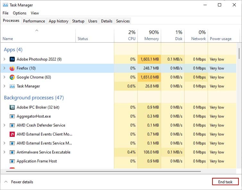242x190 pixels.
Task: Collapse to Fewer details view
Action: (19, 182)
